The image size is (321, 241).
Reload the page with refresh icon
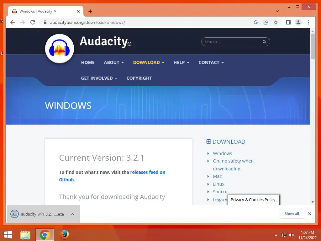coord(33,22)
